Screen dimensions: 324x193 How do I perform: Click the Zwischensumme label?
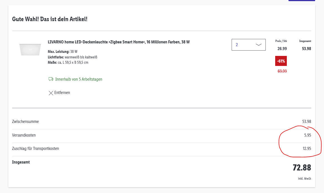(x=26, y=122)
